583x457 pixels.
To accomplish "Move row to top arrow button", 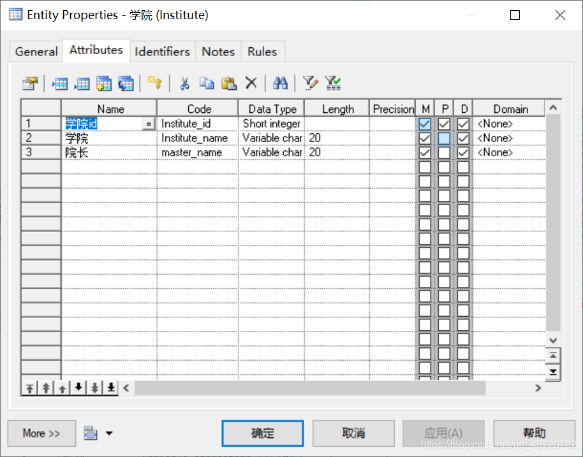I will (30, 388).
